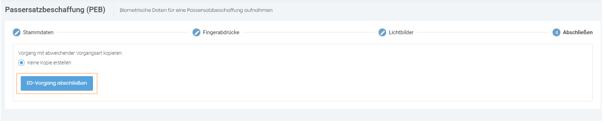This screenshot has height=124, width=604.
Task: Click the connector line between Stammdaten and Fingerabdrücke
Action: pyautogui.click(x=123, y=32)
